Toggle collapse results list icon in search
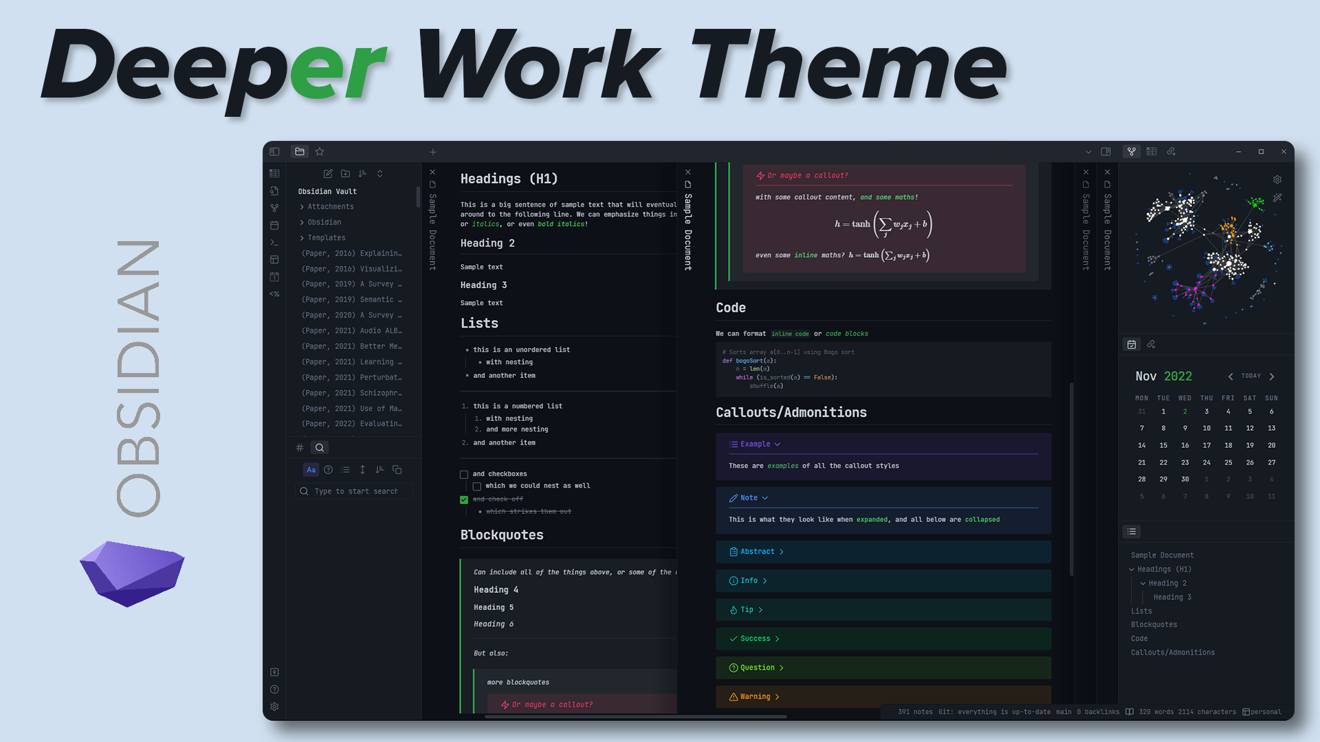The image size is (1320, 742). point(345,470)
